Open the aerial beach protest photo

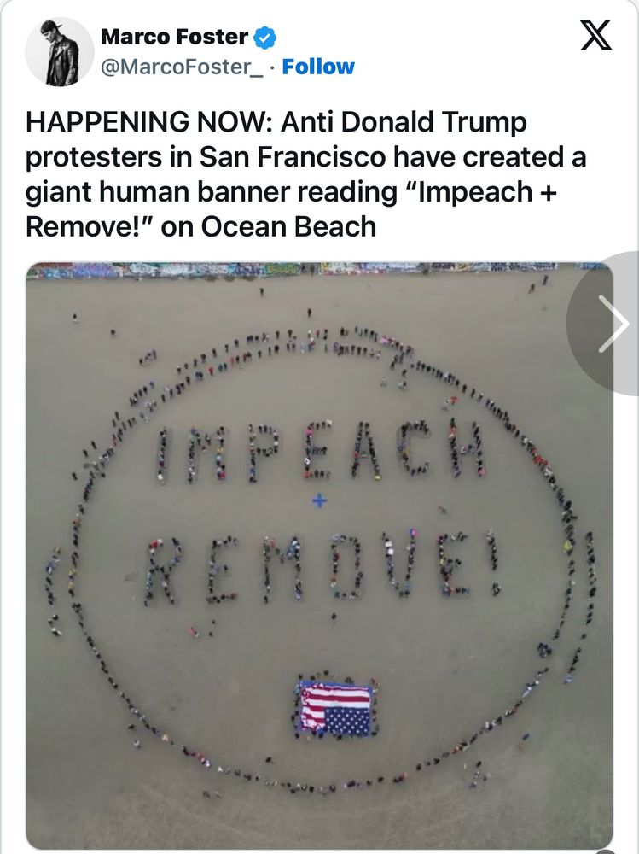pos(319,554)
